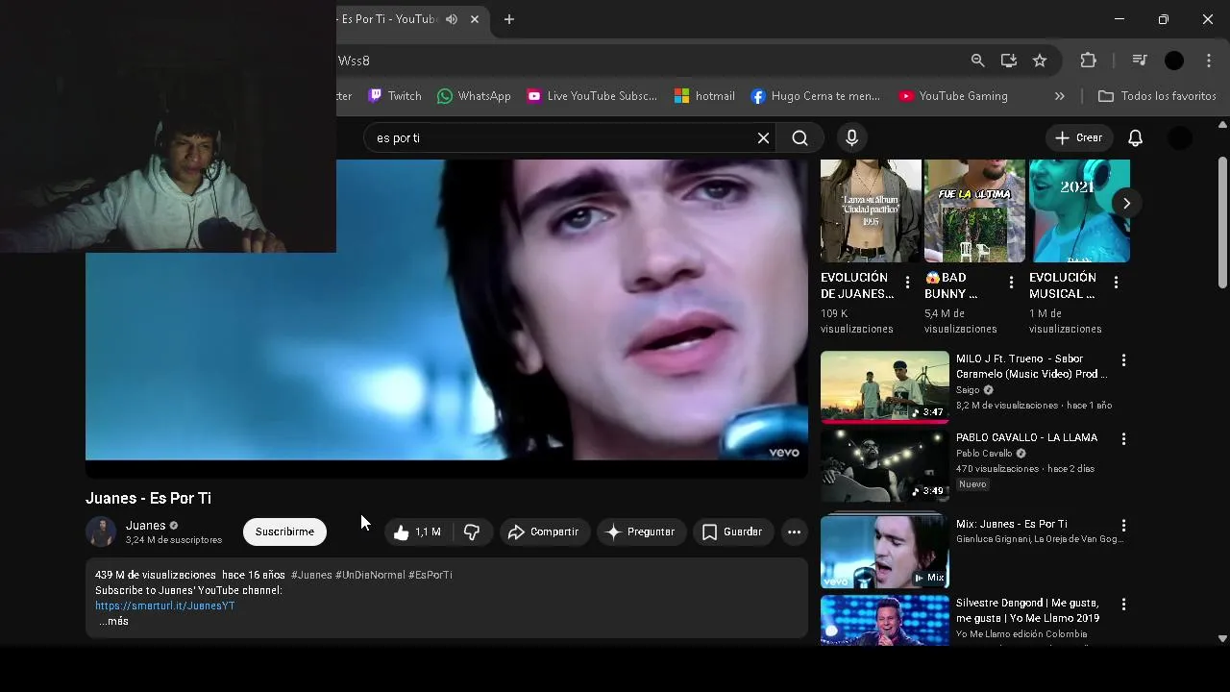Mute the tab using its audio speaker icon
Screen dimensions: 1230x692
tap(452, 19)
